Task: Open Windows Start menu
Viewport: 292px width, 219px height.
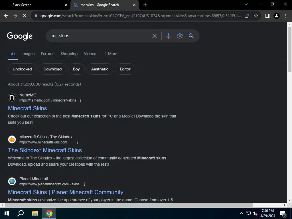Action: point(7,213)
